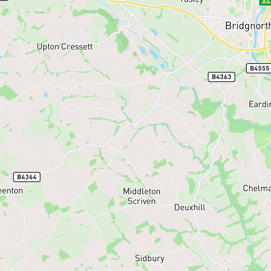
Task: Click the Eardington label at right edge
Action: click(x=260, y=104)
